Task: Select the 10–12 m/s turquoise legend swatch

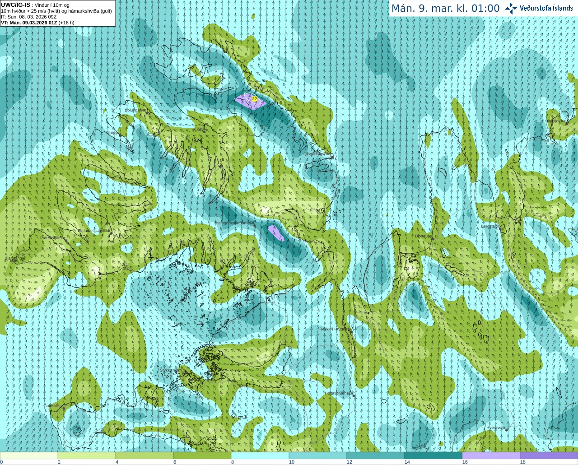Action: [x=318, y=456]
